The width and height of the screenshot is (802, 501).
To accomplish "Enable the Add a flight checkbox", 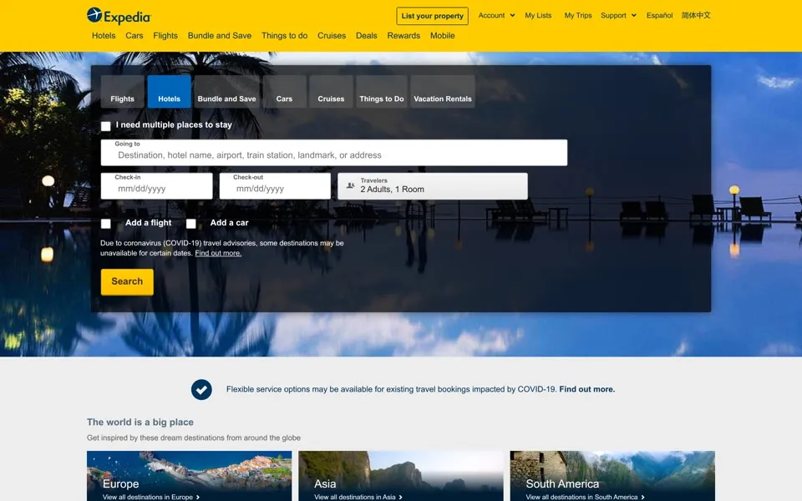I will (x=106, y=224).
